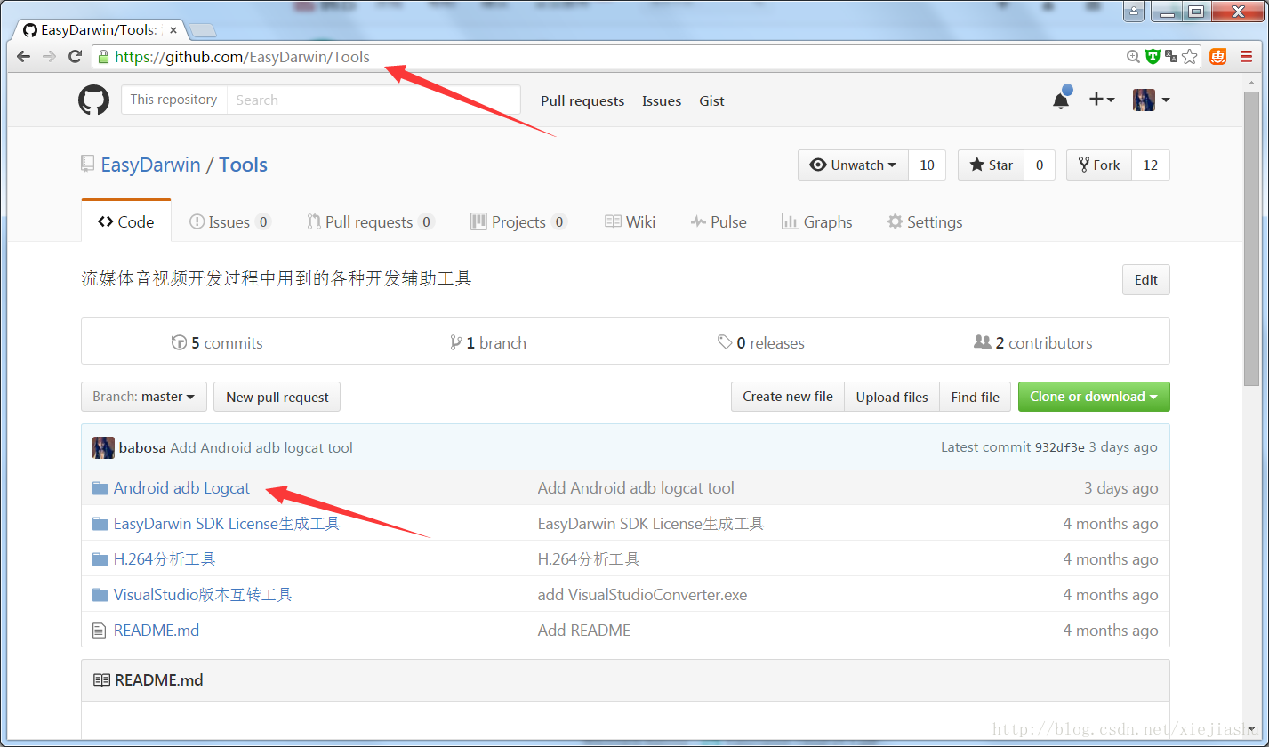1269x747 pixels.
Task: Switch to the repository Issues tab
Action: coord(230,221)
